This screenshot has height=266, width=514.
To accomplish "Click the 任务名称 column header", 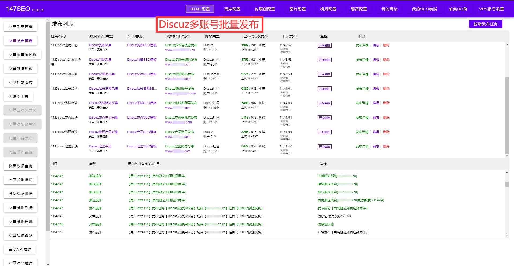I will point(58,36).
